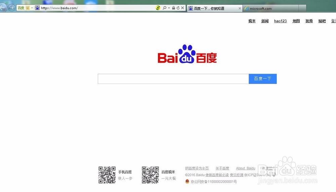Open the hao123 link

[x=280, y=21]
